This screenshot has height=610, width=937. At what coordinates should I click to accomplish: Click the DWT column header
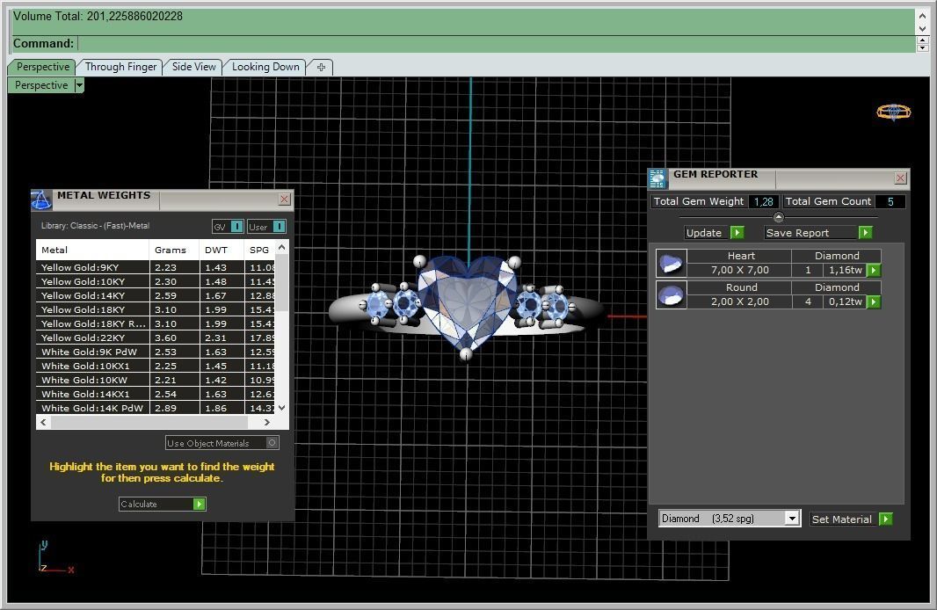point(222,250)
